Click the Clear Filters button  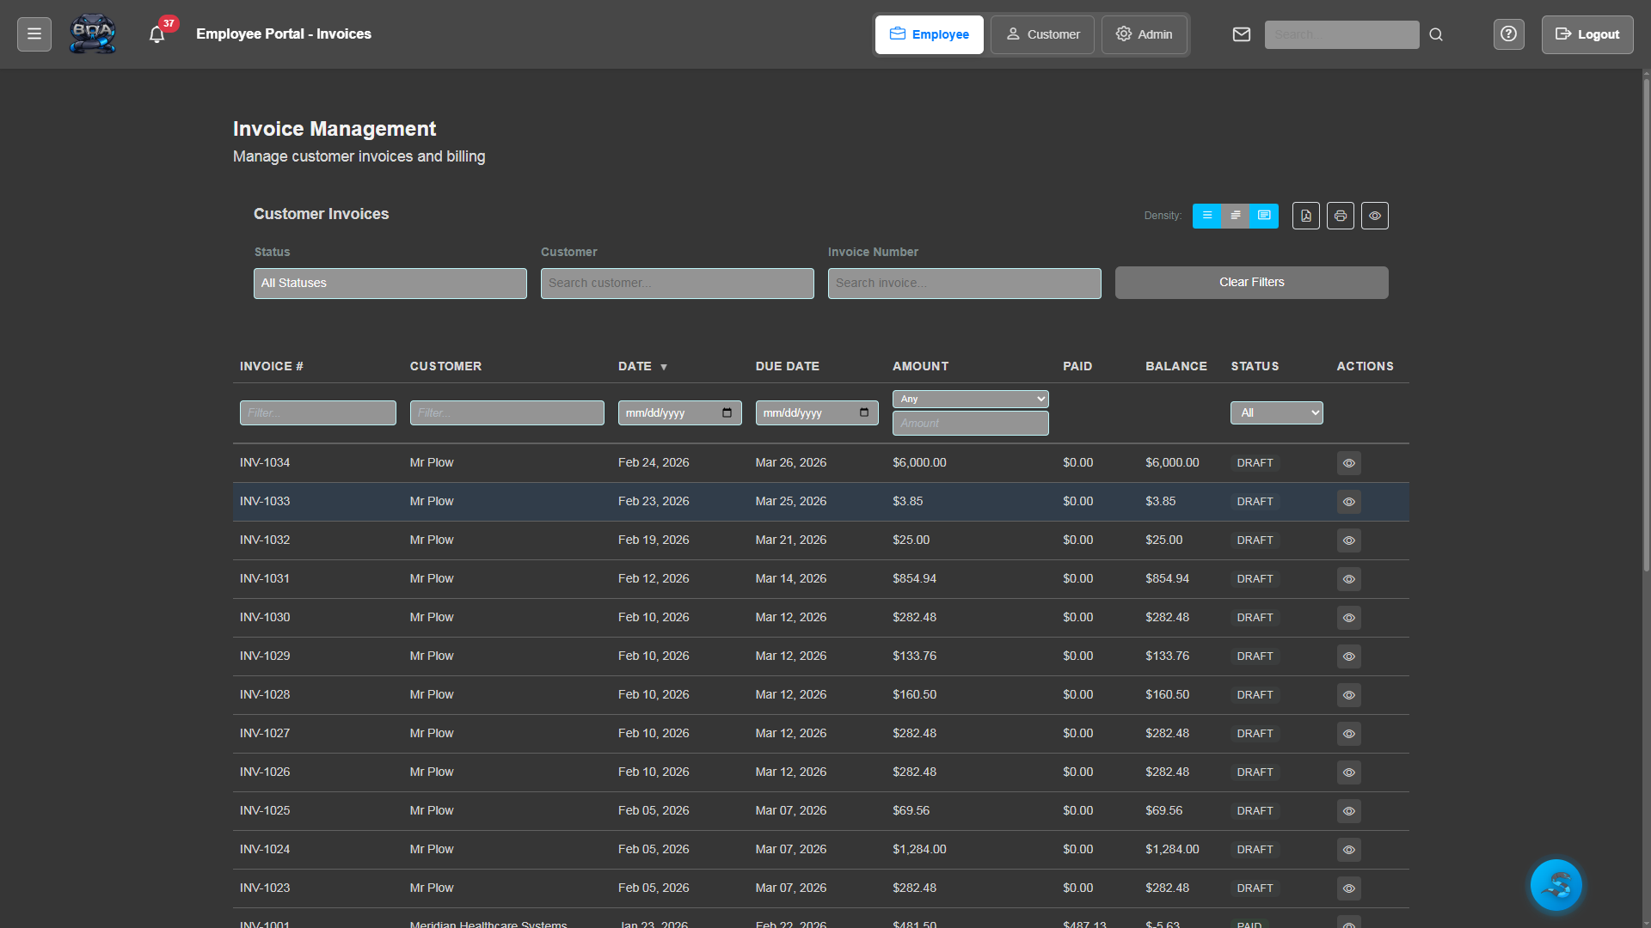coord(1251,282)
